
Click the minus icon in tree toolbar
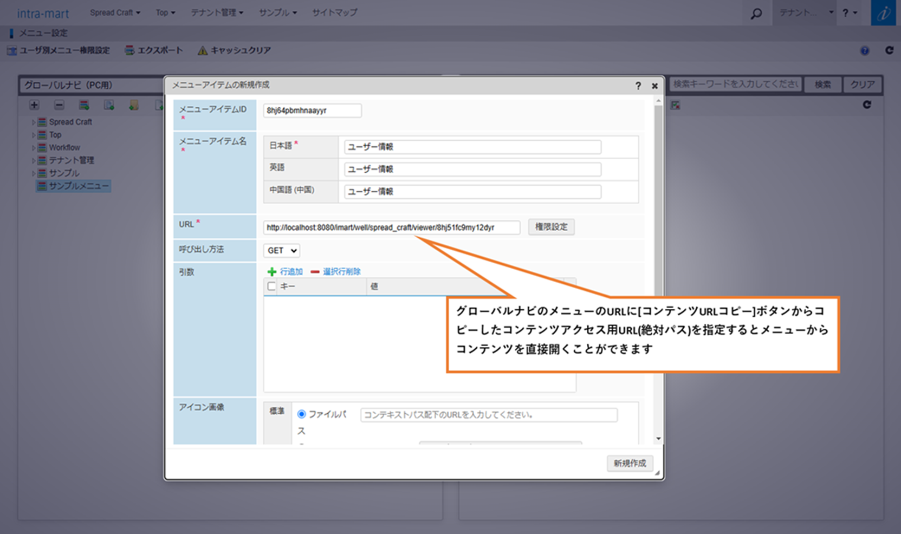click(x=59, y=105)
